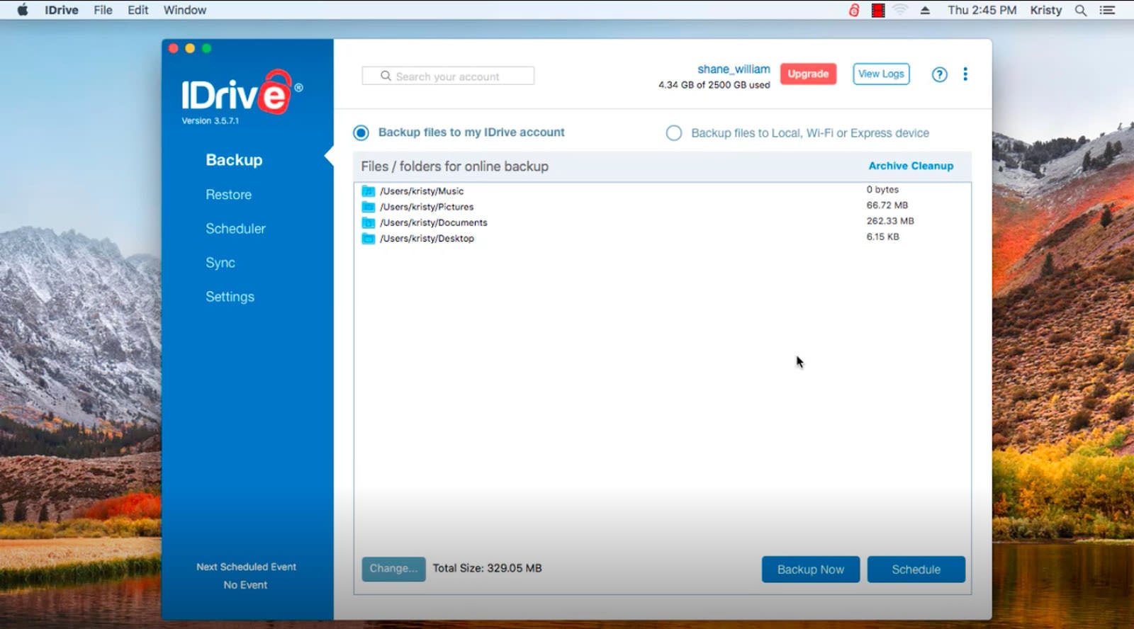
Task: Open the Sync section
Action: 220,263
